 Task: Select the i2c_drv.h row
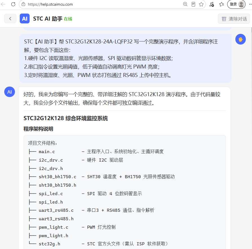coord(46,168)
